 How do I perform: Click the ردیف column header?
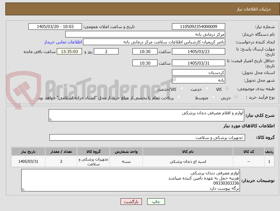[269, 151]
